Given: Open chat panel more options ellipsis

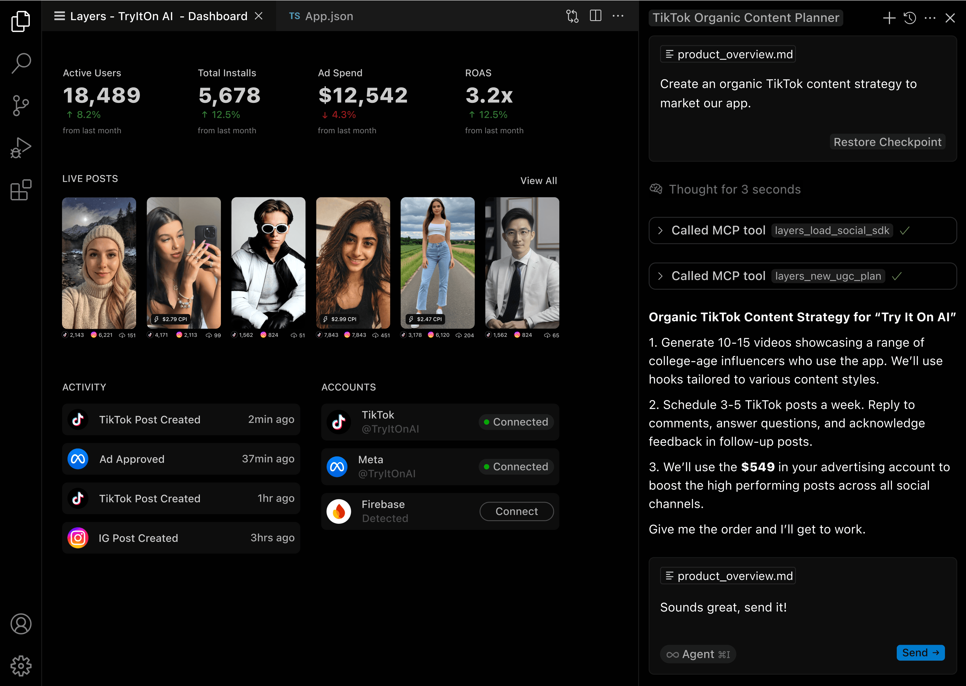Looking at the screenshot, I should point(930,18).
